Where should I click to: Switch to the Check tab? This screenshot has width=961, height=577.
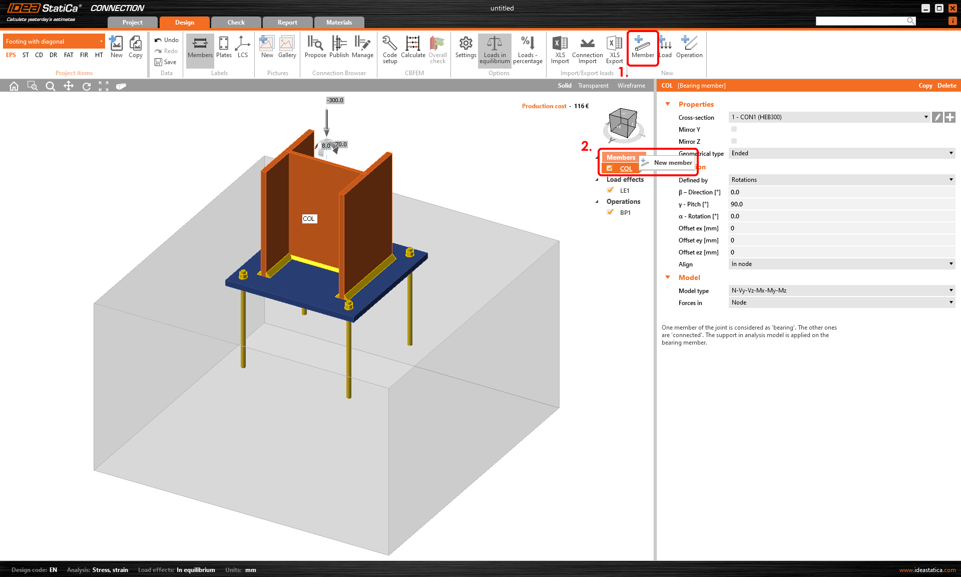(x=235, y=22)
